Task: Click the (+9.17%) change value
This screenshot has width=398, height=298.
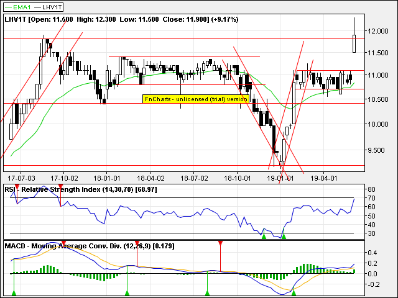Action: 225,19
